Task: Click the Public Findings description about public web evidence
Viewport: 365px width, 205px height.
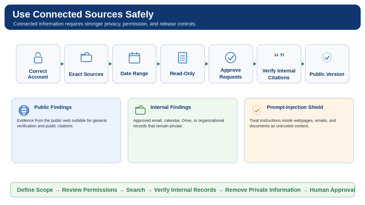Action: point(62,123)
